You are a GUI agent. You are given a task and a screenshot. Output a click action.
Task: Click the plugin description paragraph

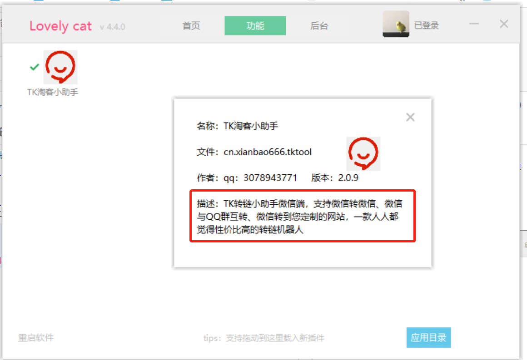(299, 217)
